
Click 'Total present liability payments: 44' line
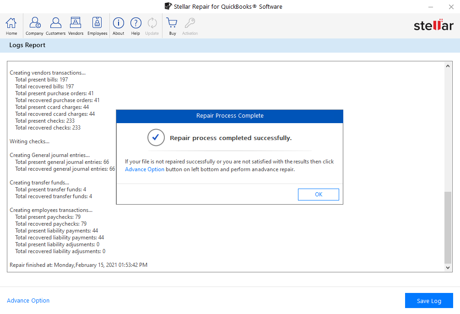(x=56, y=231)
